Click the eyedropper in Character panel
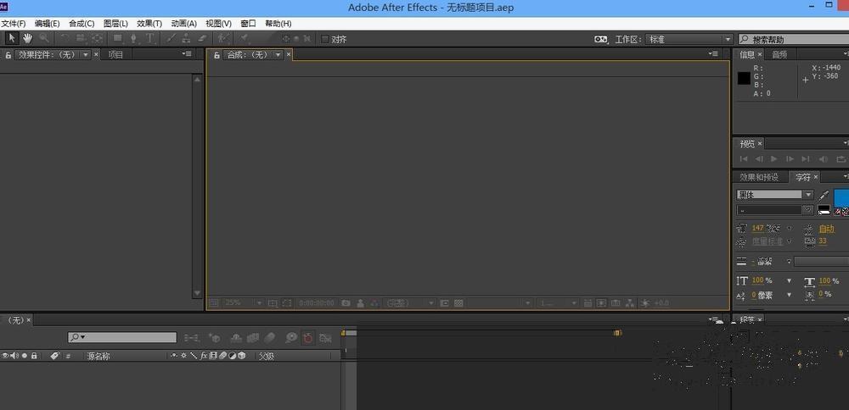Screen dimensions: 849x410 [824, 195]
